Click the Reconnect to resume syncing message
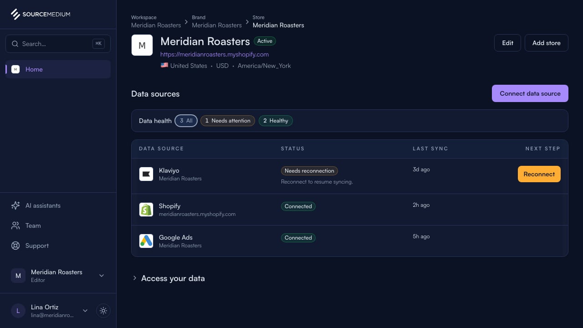 (317, 182)
